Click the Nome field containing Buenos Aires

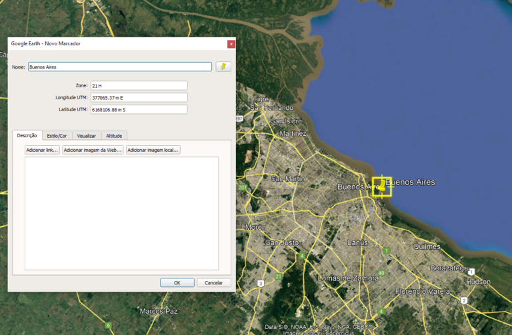click(x=120, y=67)
